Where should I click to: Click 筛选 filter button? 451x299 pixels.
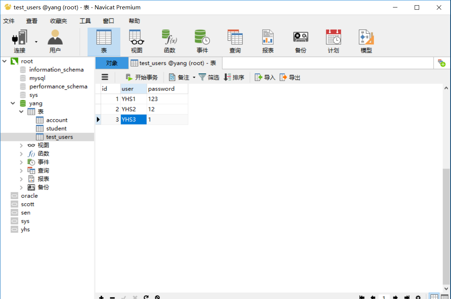coord(209,77)
